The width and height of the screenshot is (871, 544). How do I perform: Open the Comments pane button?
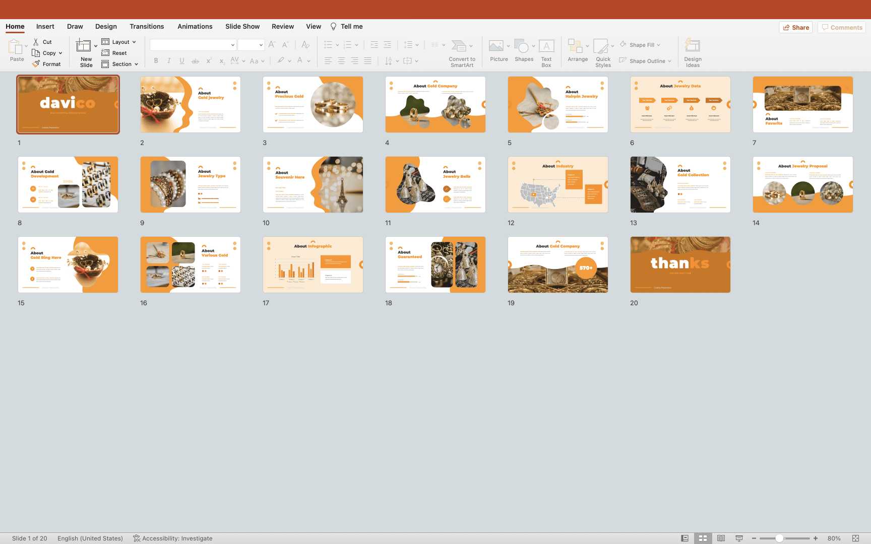(842, 28)
